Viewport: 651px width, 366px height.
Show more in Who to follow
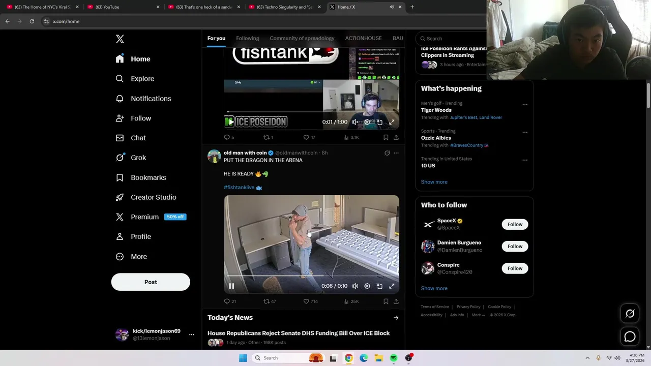[434, 288]
